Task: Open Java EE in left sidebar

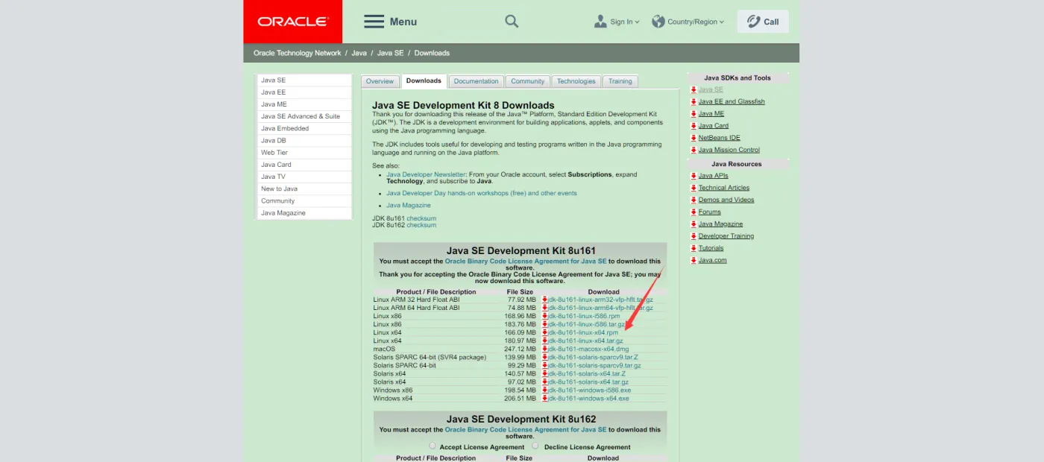Action: 304,92
